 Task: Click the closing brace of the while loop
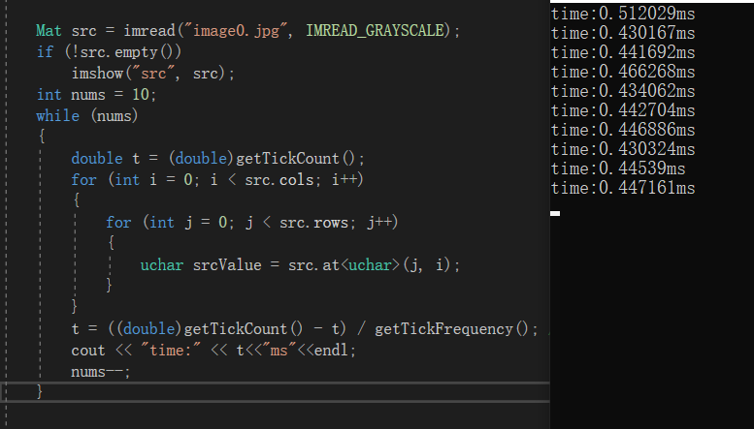coord(40,392)
